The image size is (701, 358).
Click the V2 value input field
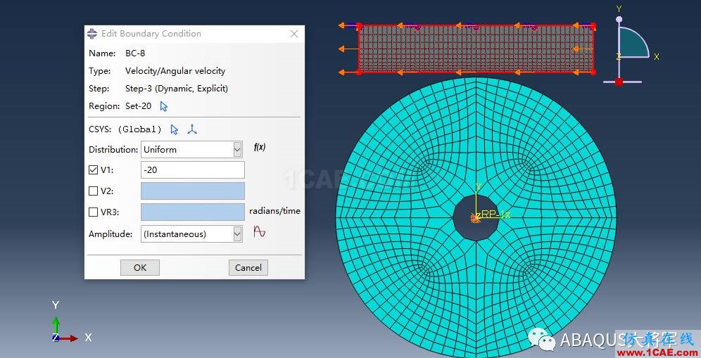[x=193, y=191]
